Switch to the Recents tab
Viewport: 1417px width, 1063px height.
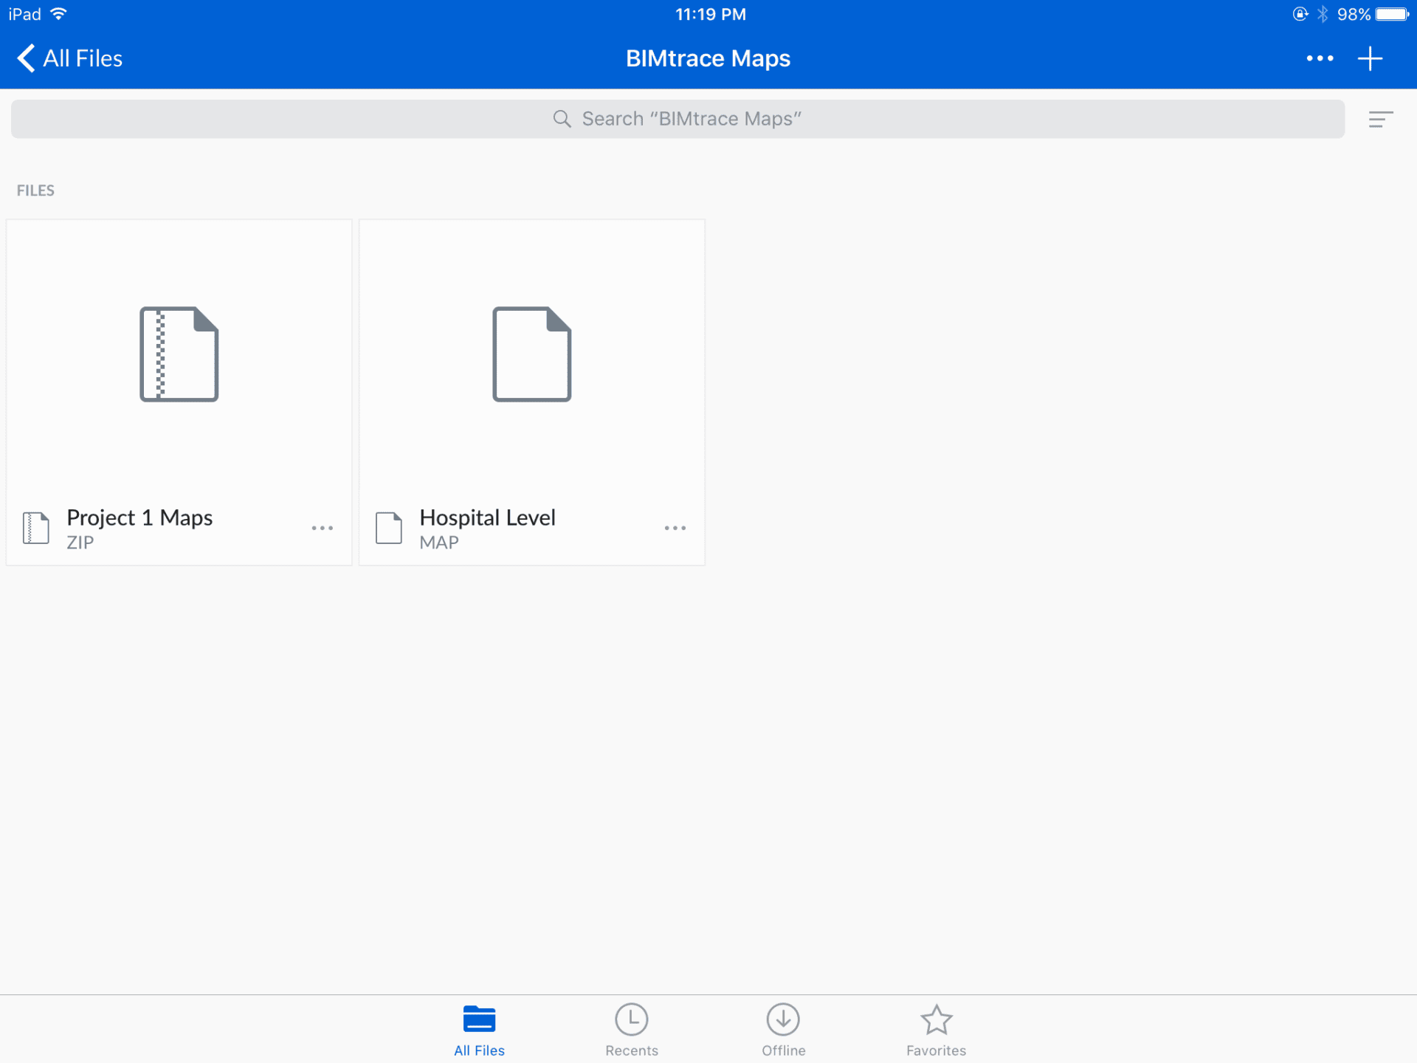632,1030
